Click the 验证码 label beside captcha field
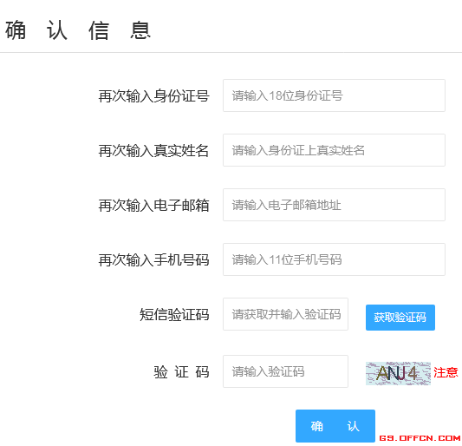The width and height of the screenshot is (462, 446). (x=181, y=372)
